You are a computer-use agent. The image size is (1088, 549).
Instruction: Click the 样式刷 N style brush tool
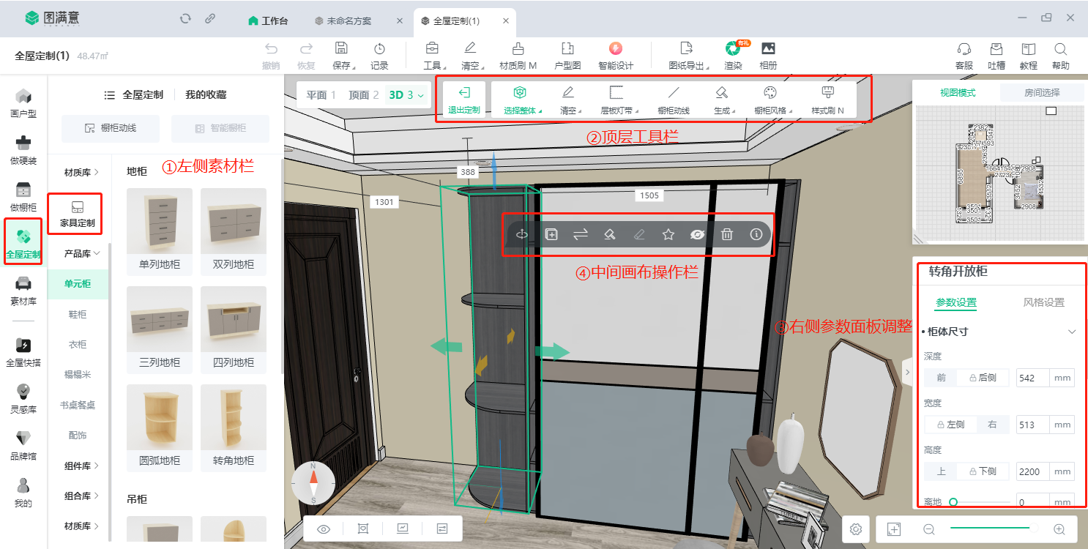[x=828, y=100]
